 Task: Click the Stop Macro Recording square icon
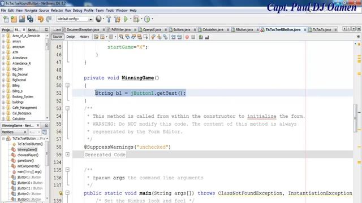(193, 37)
